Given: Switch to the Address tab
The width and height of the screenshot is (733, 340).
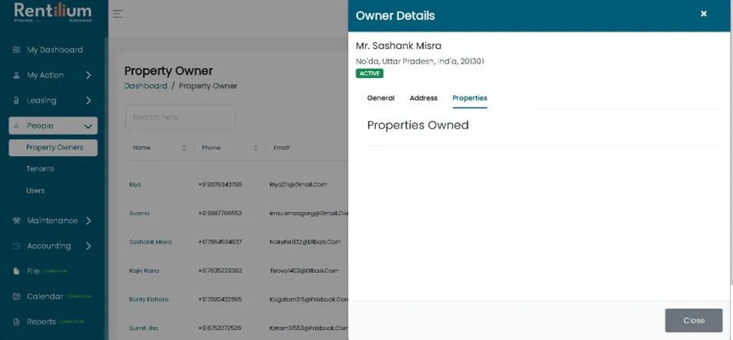Looking at the screenshot, I should (423, 98).
